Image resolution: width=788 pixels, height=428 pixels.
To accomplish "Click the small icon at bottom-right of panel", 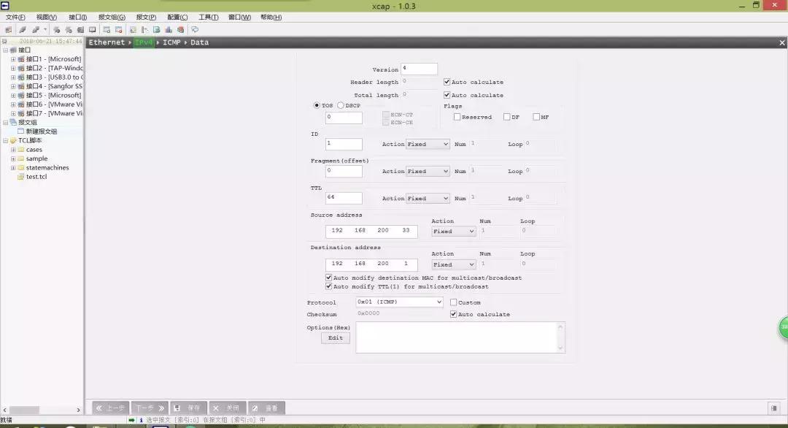I will 774,408.
